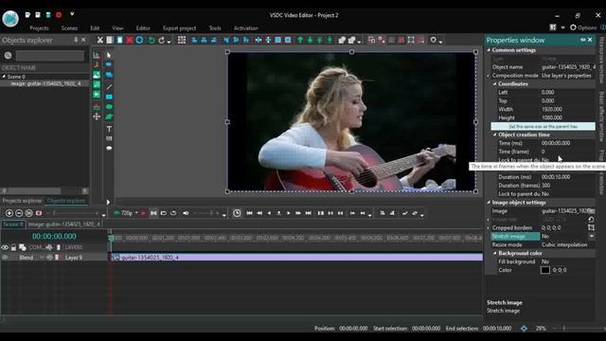This screenshot has width=606, height=341.
Task: Select image guitar-1354025_1920_4 in Objects explorer
Action: pos(45,83)
